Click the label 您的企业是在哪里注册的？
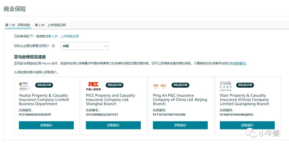The image size is (289, 146). [32, 46]
